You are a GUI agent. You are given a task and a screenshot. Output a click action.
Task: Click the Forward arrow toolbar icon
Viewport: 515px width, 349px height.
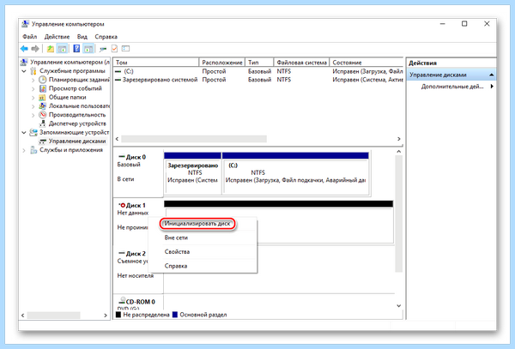[x=35, y=49]
